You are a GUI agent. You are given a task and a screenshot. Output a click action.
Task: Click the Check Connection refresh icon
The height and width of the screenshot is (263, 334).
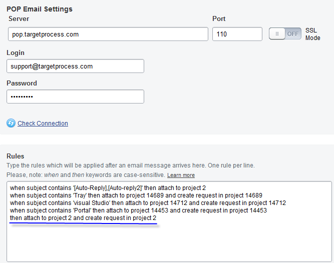click(x=11, y=123)
